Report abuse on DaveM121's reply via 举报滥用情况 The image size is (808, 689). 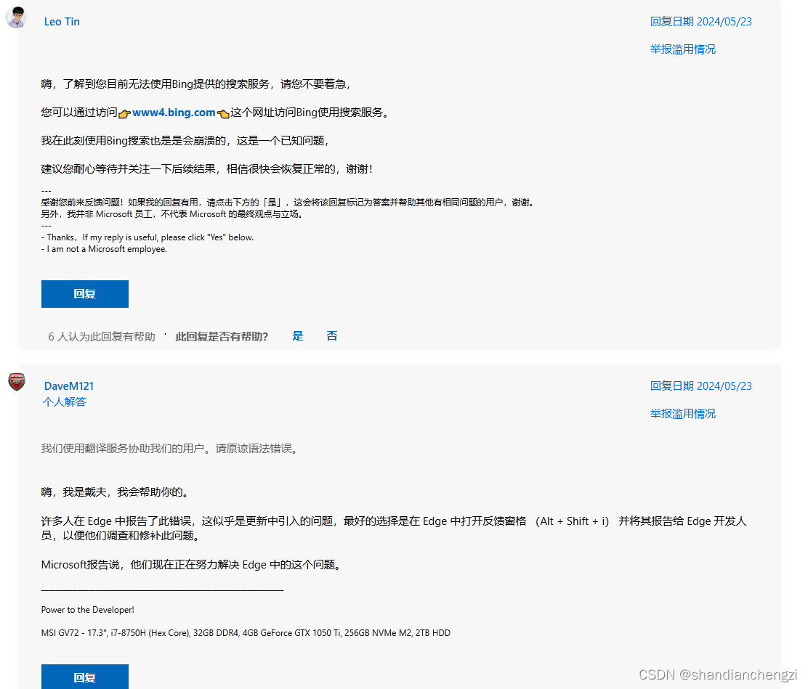[682, 413]
